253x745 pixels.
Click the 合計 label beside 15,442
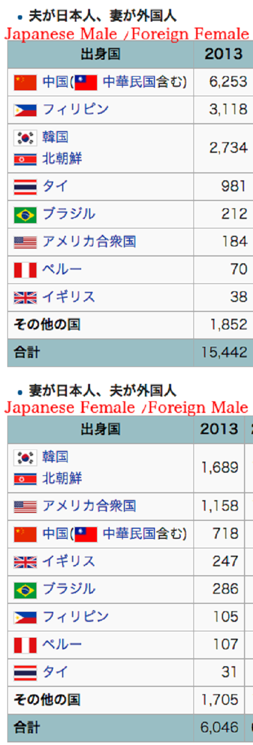[x=27, y=352]
